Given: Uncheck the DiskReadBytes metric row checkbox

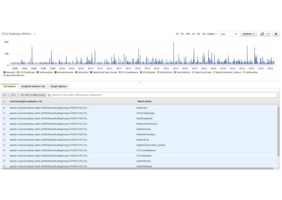Looking at the screenshot, I should click(4, 118).
